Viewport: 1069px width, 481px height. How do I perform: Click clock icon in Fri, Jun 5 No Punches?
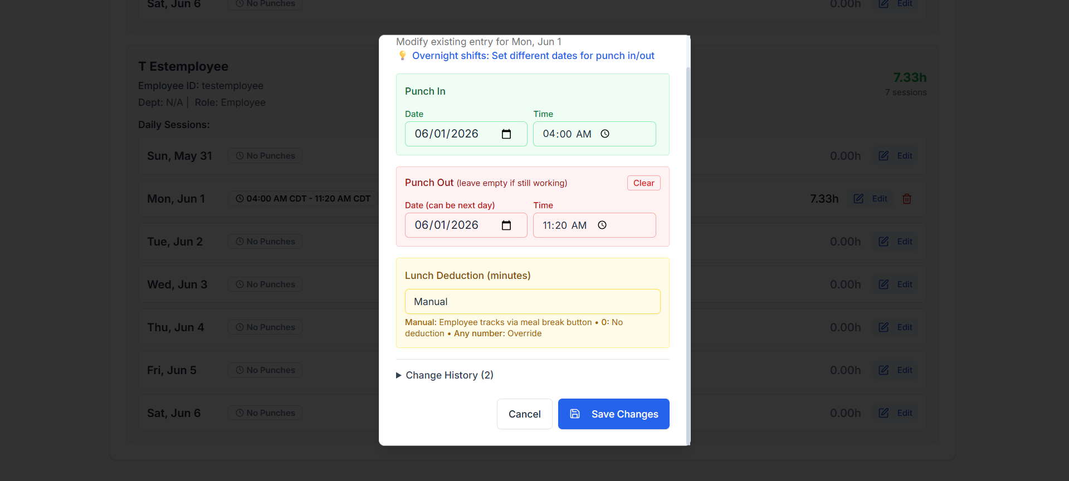(x=240, y=370)
